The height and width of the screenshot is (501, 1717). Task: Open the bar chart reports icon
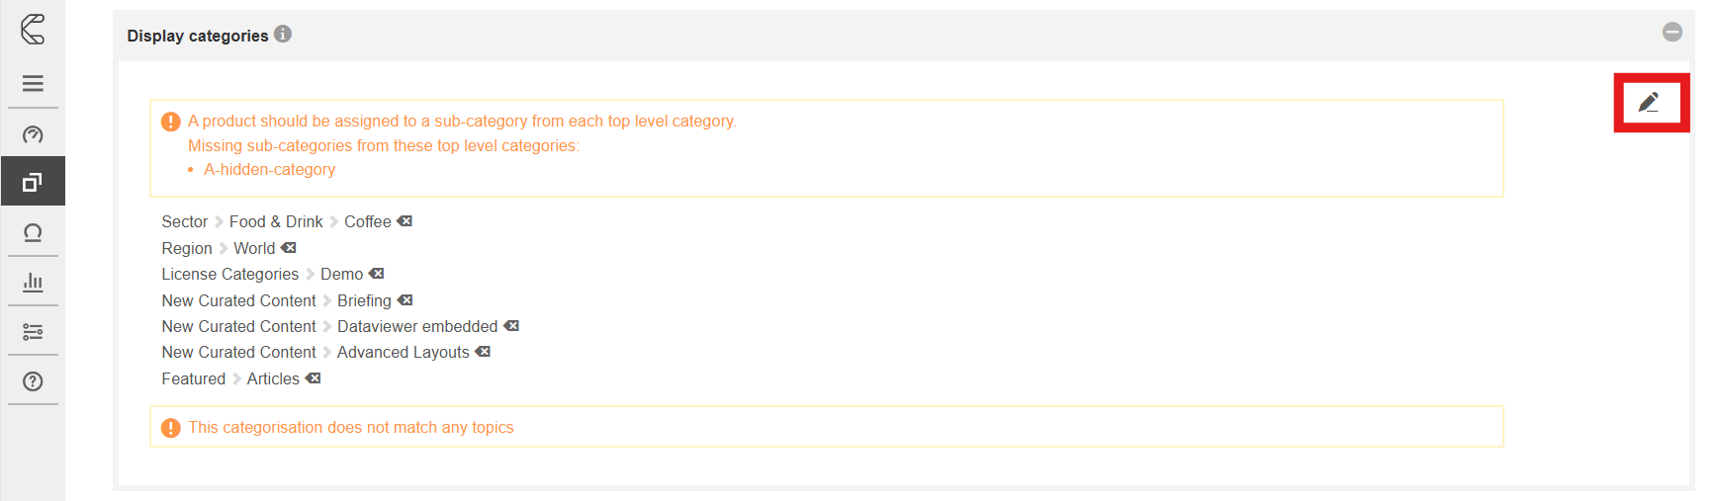(x=33, y=283)
